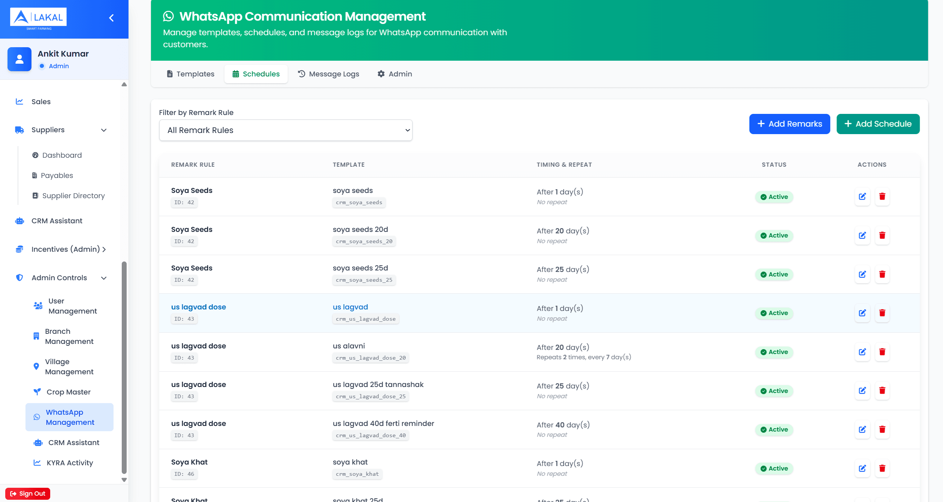This screenshot has height=502, width=943.
Task: Switch to the Templates tab
Action: pos(190,74)
